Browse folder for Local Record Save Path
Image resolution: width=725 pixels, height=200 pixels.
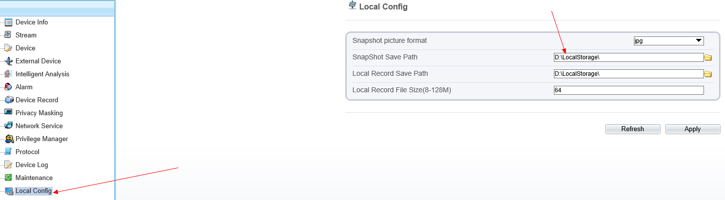708,74
